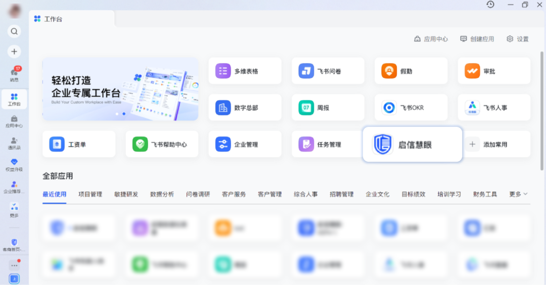546x285 pixels.
Task: Open the 客商首页 sidebar shortcut
Action: [14, 245]
